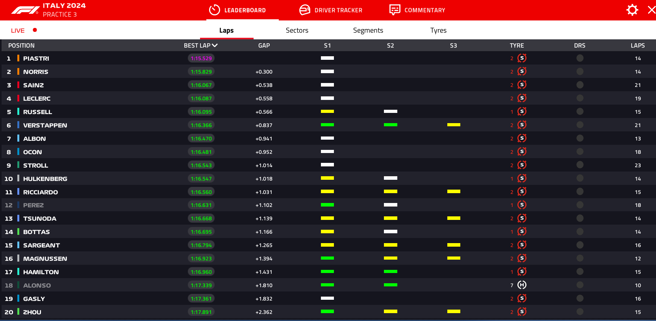Select Norris's 1:15.829 best lap
The image size is (656, 321).
pos(201,72)
